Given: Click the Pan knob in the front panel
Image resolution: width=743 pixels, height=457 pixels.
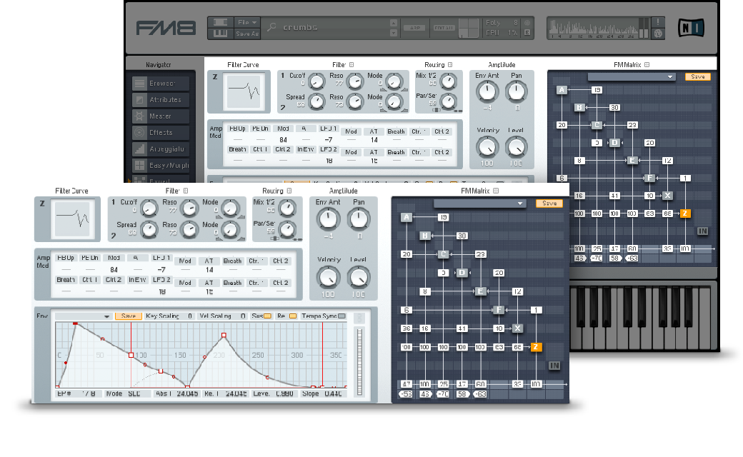Looking at the screenshot, I should [x=359, y=219].
